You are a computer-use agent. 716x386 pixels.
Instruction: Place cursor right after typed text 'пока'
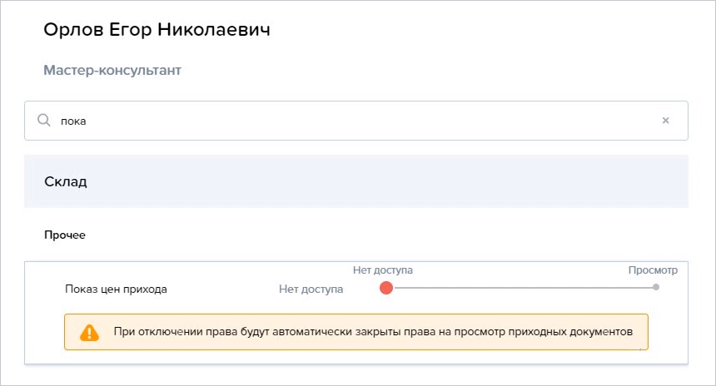(x=87, y=121)
